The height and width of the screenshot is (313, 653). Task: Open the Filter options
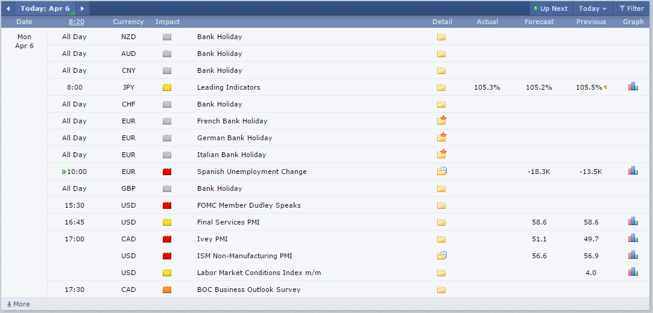631,8
